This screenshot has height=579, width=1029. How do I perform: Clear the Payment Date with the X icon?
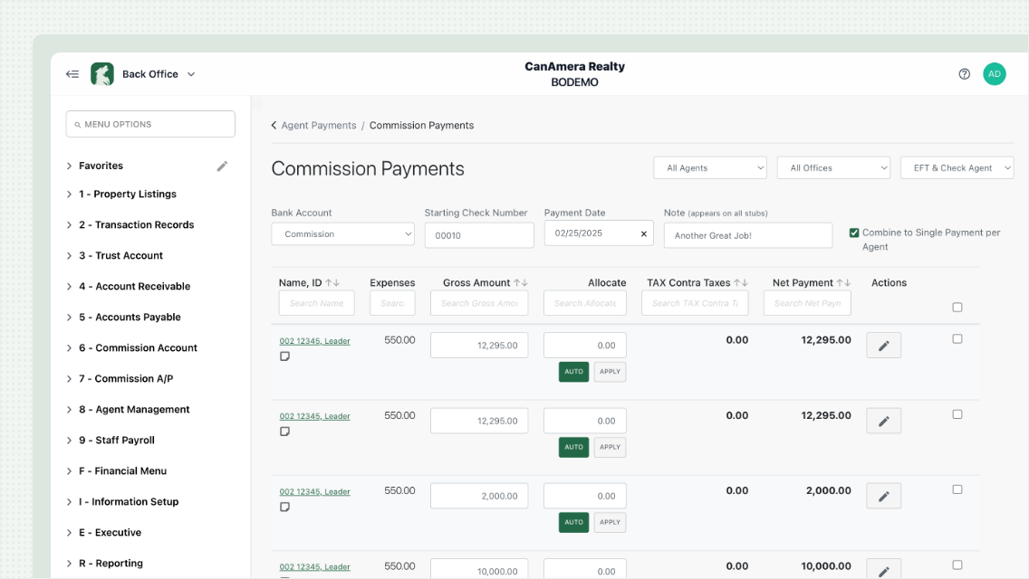tap(644, 234)
